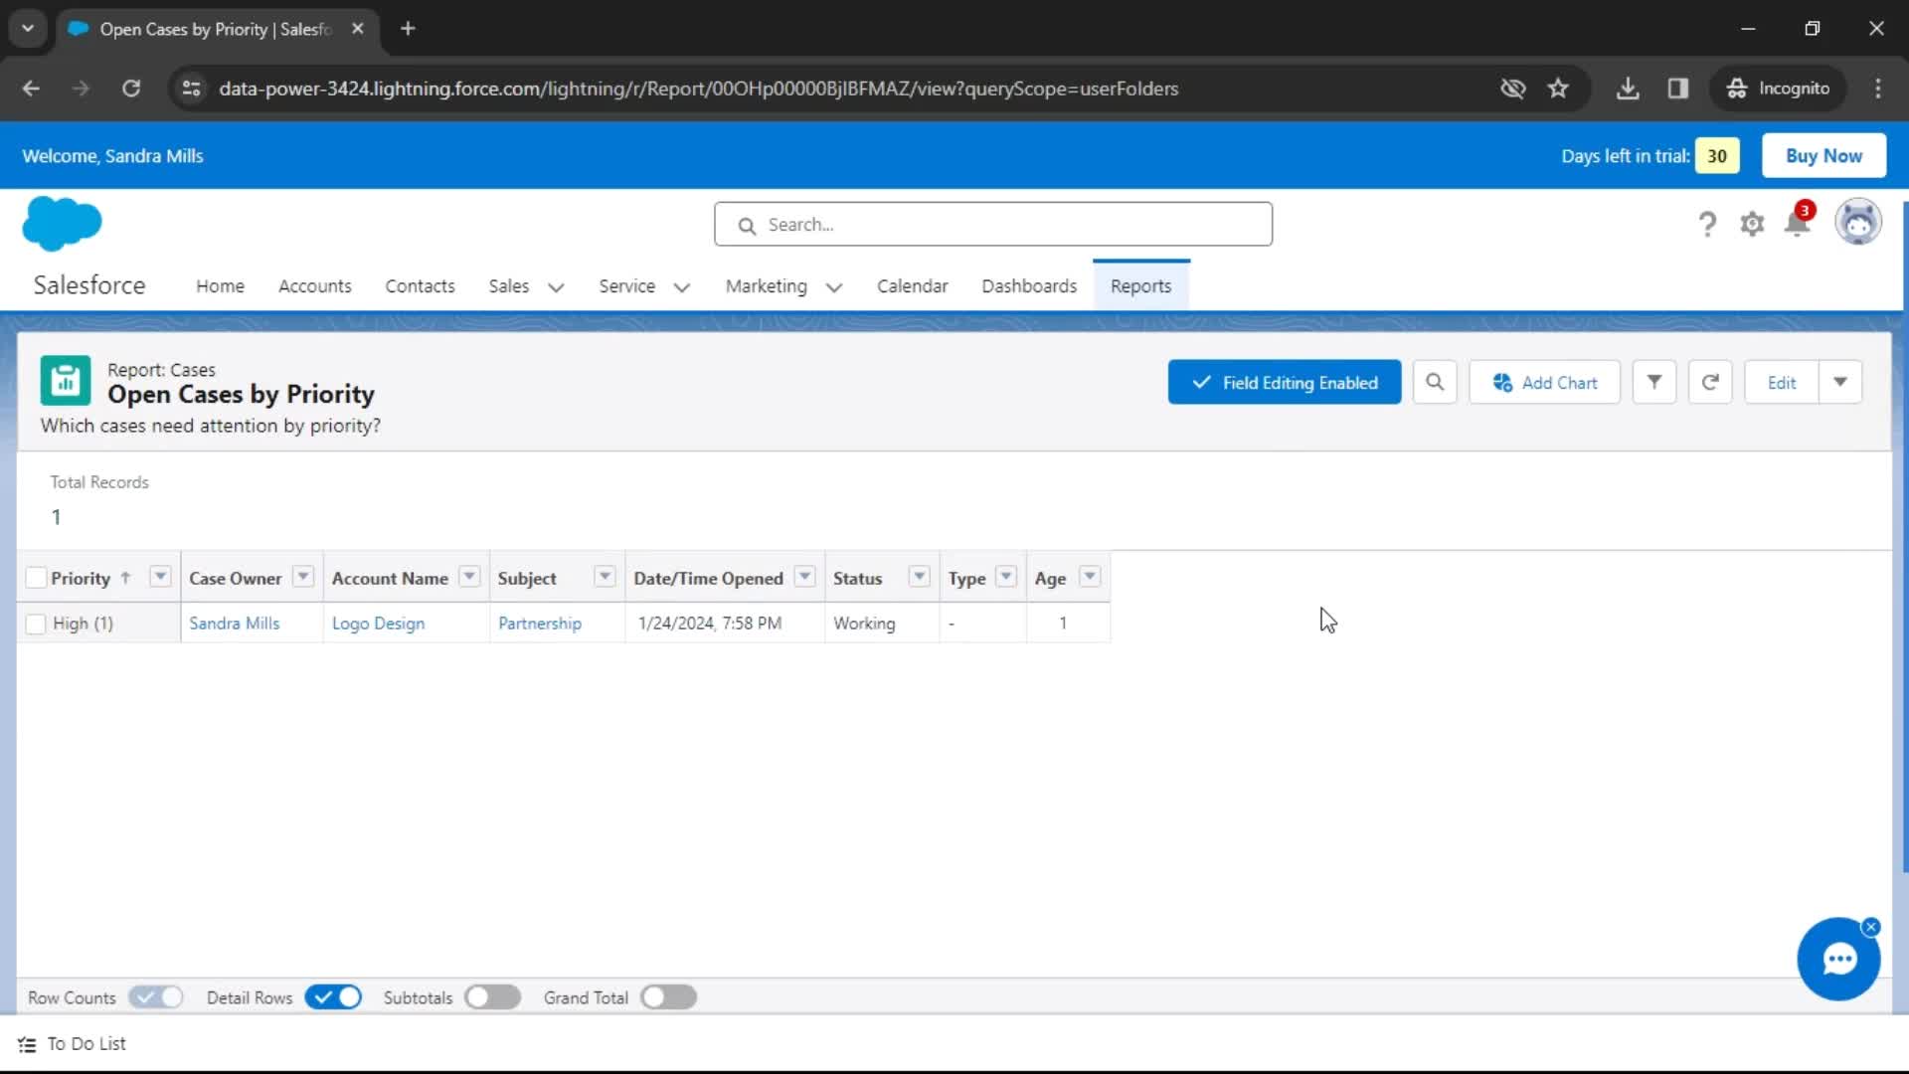The image size is (1909, 1074).
Task: Open Status column dropdown
Action: [x=920, y=577]
